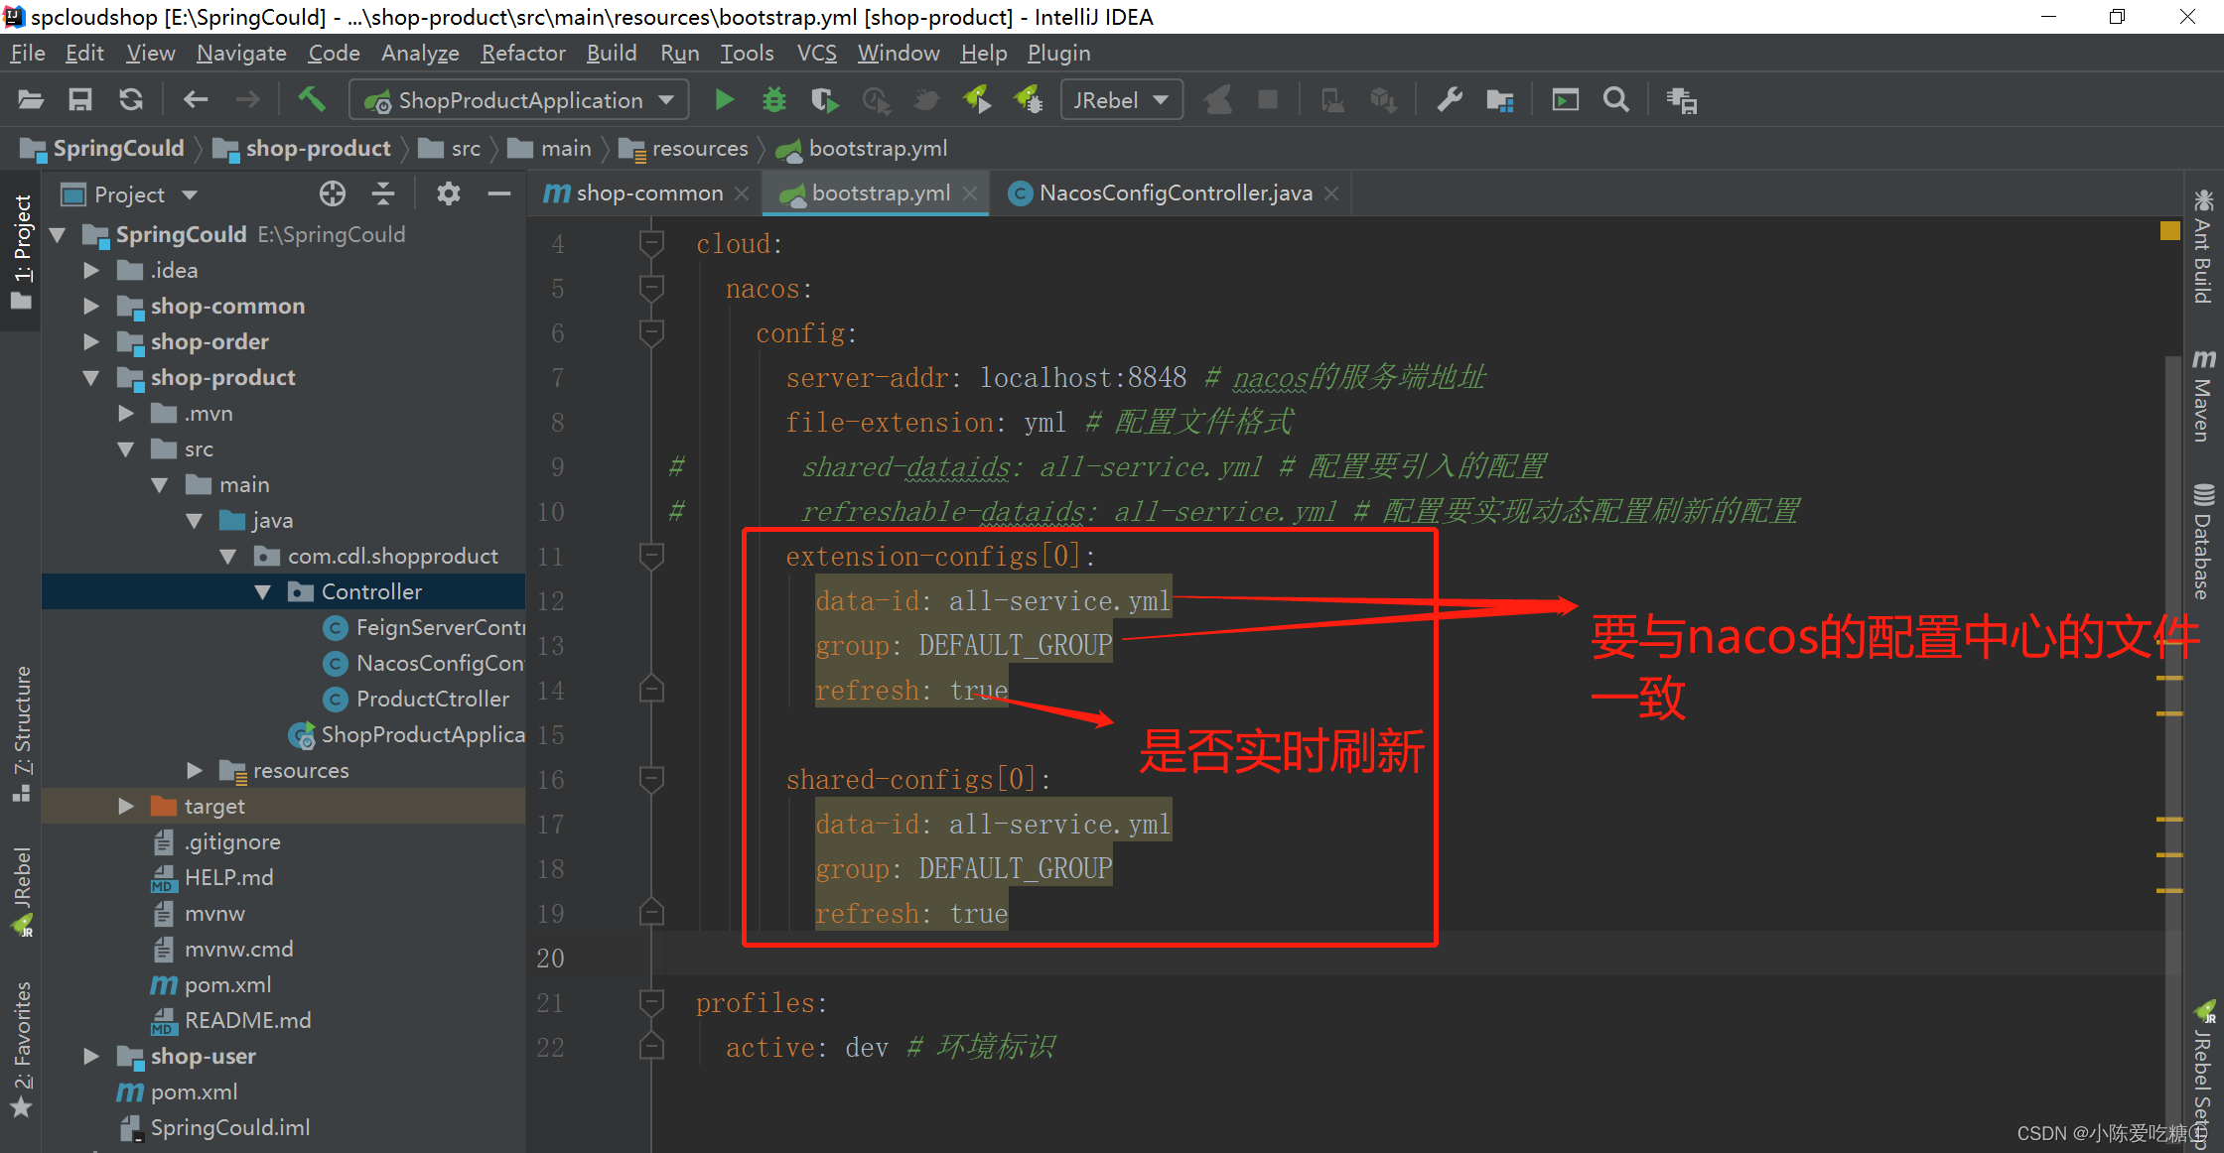
Task: Click the Debug bug icon
Action: (x=773, y=100)
